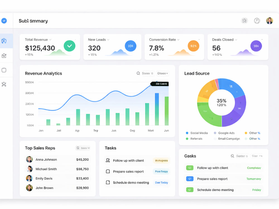Click the blue status badge on Prepare sales report in Tasks
Image resolution: width=279 pixels, height=209 pixels.
tap(161, 171)
